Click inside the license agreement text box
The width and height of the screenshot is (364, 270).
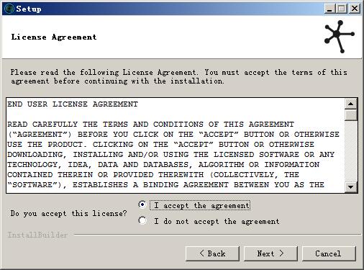pos(176,145)
